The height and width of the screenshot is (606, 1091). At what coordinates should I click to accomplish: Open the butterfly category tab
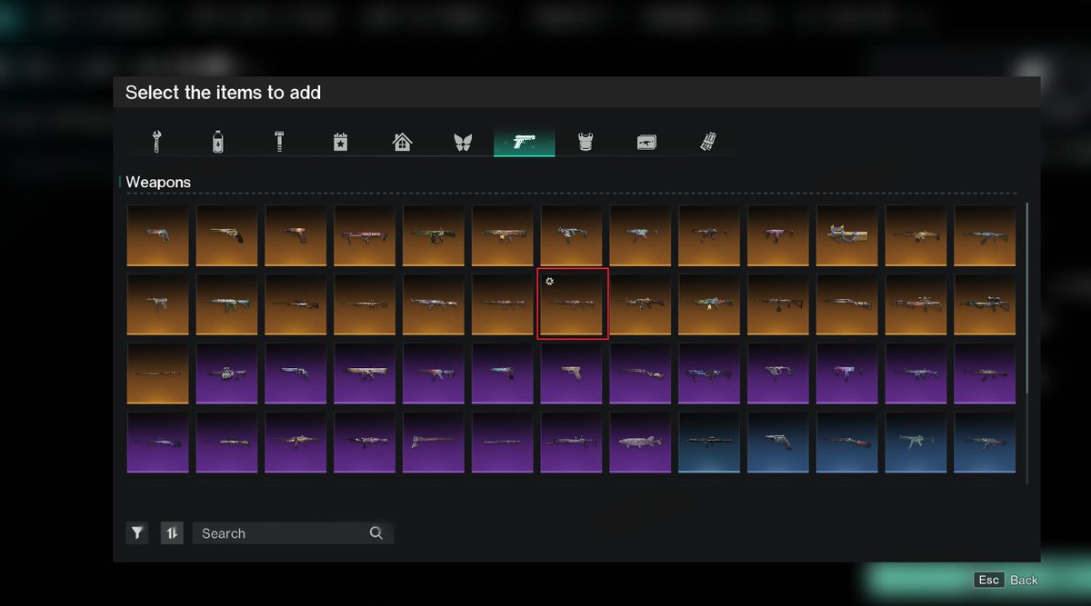click(463, 142)
